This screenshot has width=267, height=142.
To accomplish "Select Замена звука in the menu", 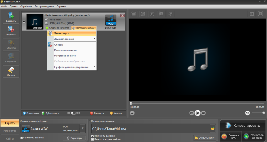I will [72, 33].
